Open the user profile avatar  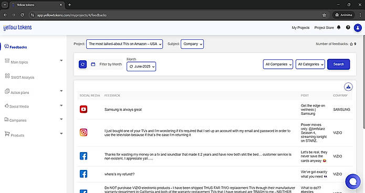358,28
